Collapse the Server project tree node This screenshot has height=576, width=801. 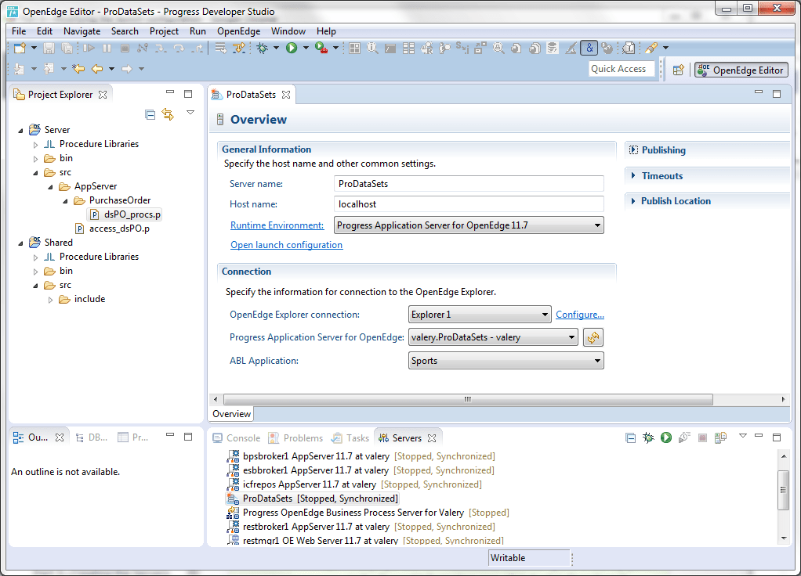click(x=20, y=130)
